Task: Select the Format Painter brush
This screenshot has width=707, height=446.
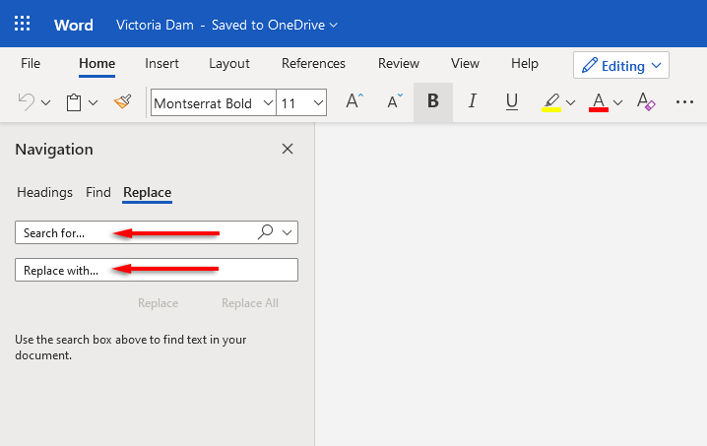Action: coord(122,101)
